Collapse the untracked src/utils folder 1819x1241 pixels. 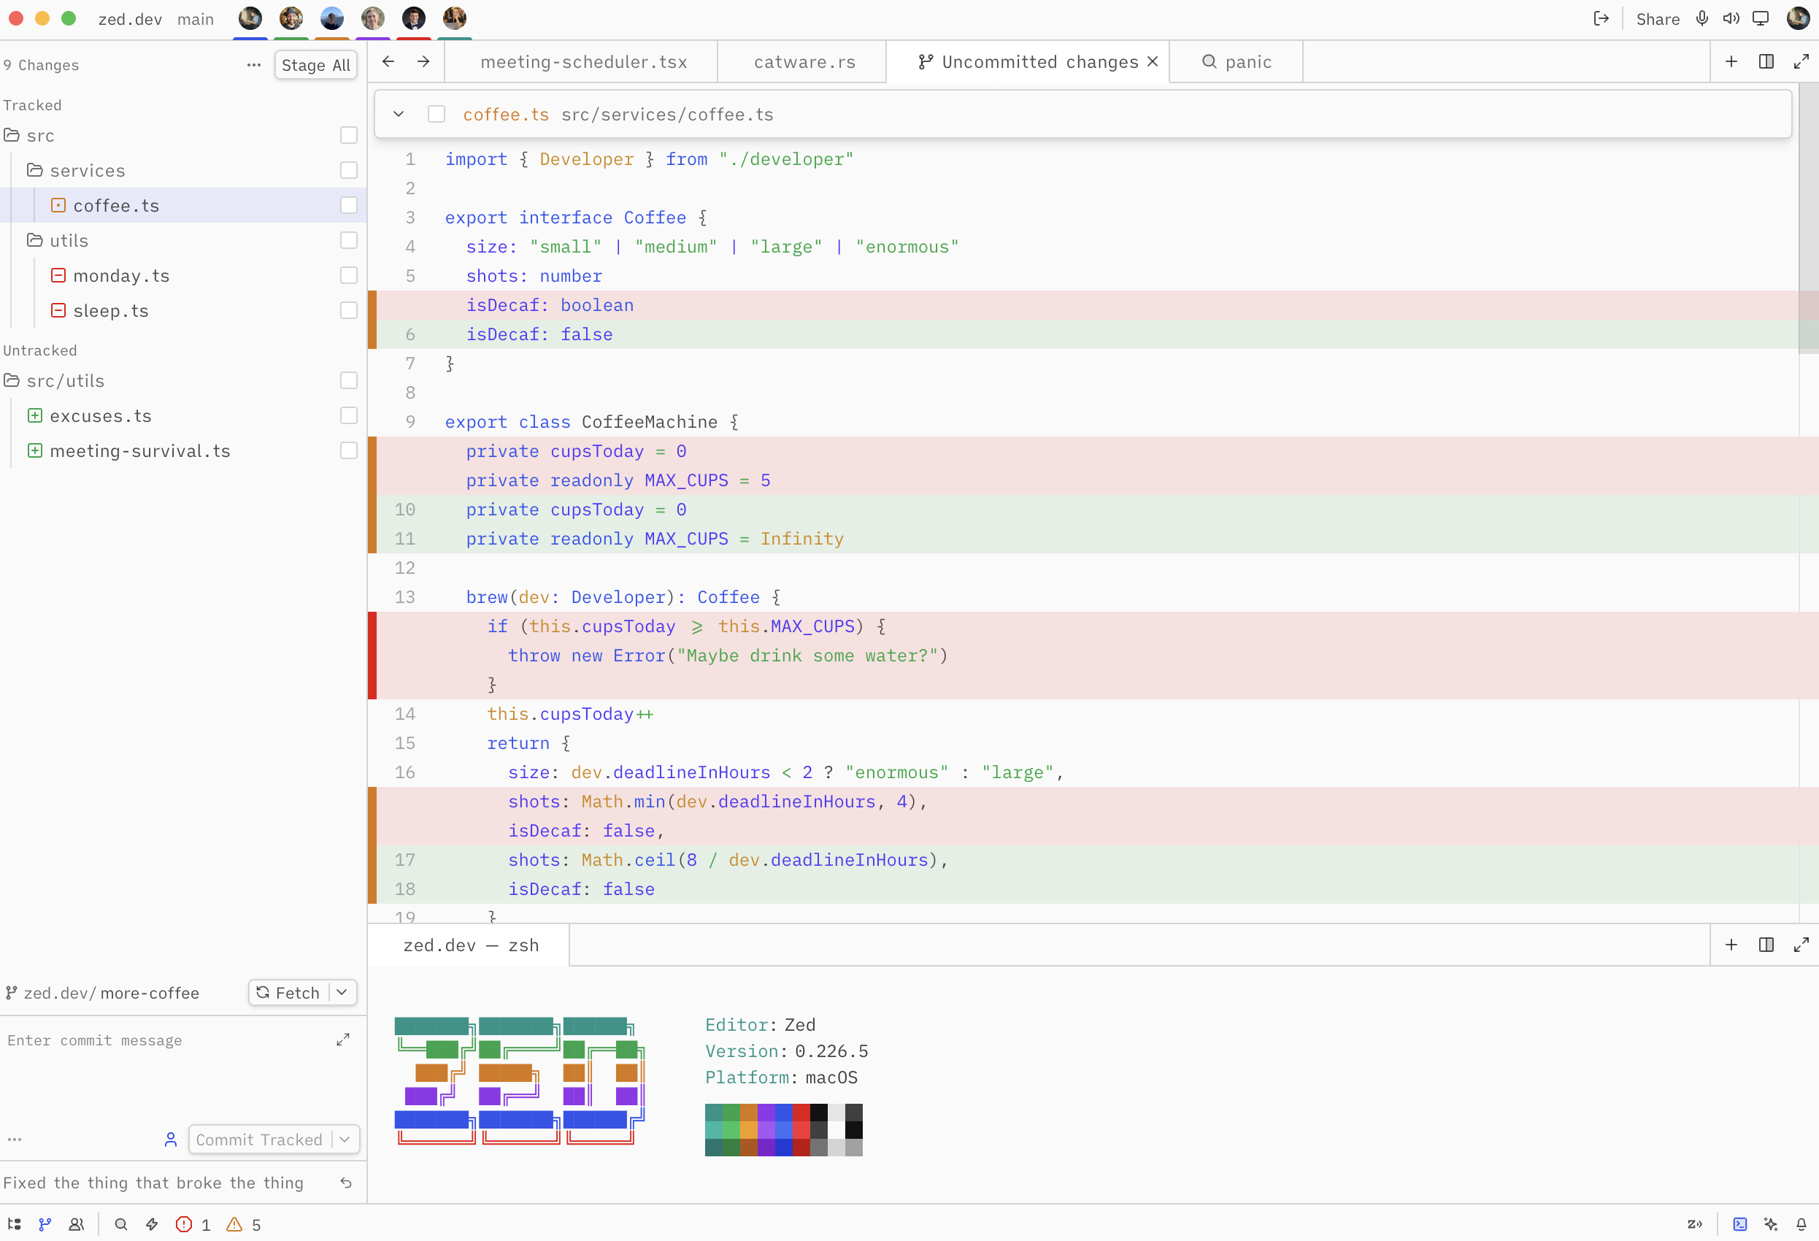coord(12,380)
